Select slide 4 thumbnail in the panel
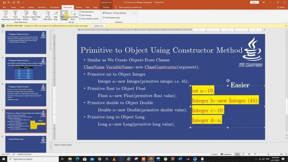Screen dimensions: 288x162 coord(26,95)
